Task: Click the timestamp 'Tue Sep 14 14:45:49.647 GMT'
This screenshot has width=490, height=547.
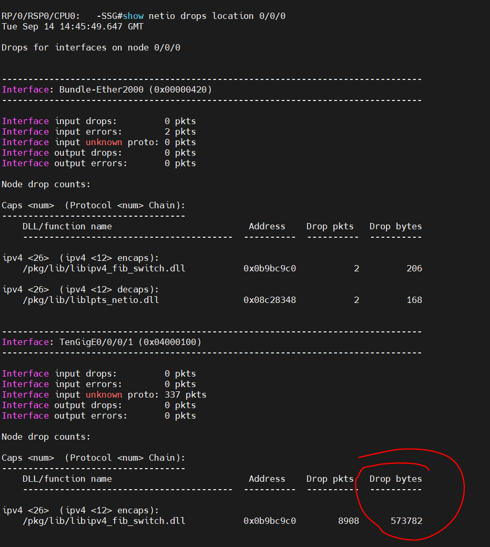Action: 73,26
